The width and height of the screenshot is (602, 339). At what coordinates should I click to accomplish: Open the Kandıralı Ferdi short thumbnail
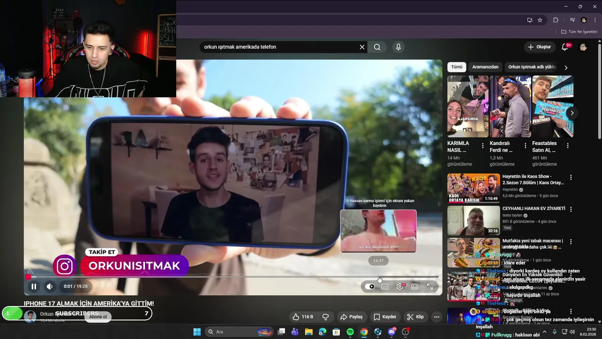[x=510, y=106]
